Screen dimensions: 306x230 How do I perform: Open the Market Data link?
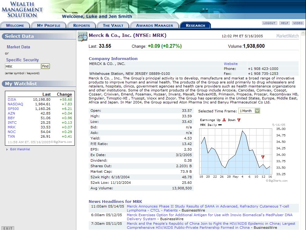(18, 47)
